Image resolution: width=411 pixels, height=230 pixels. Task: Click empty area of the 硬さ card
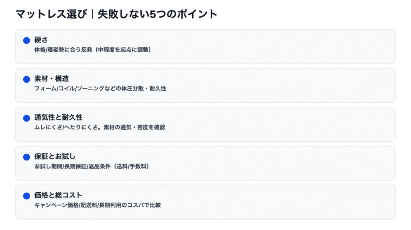coord(281,46)
